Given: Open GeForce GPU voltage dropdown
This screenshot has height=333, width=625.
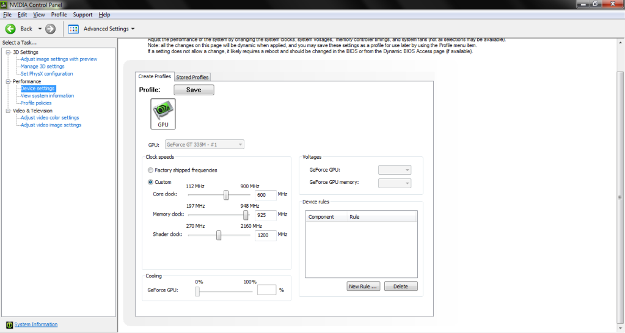Looking at the screenshot, I should click(x=395, y=170).
